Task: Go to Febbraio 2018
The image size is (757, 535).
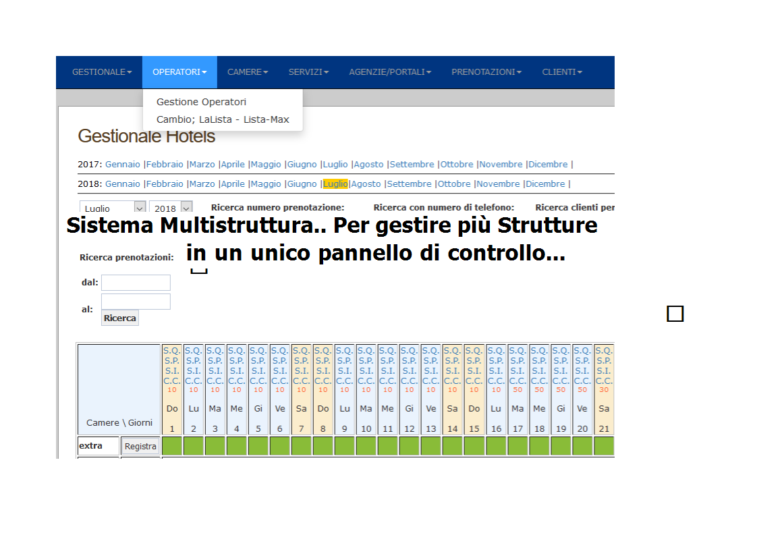Action: [165, 184]
